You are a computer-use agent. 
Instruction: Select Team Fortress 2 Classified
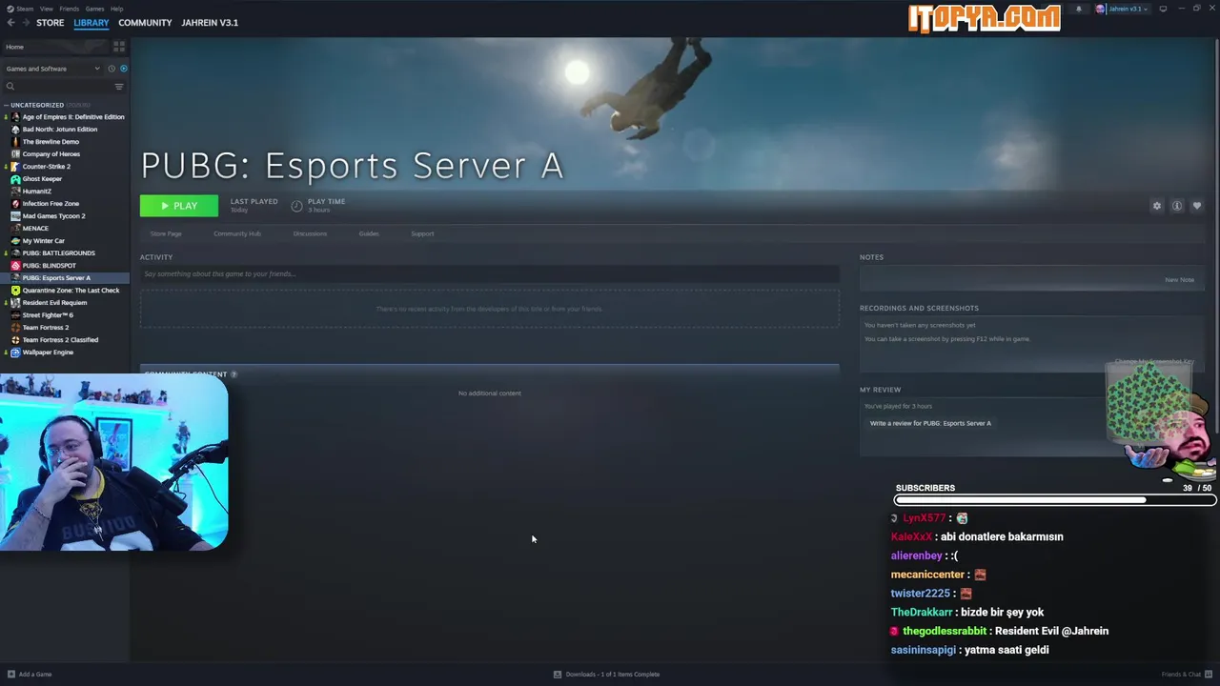tap(60, 340)
